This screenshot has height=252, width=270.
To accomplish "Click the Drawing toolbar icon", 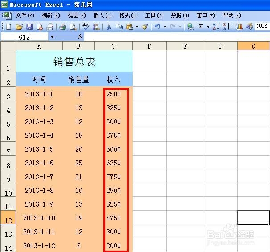I will [x=250, y=27].
